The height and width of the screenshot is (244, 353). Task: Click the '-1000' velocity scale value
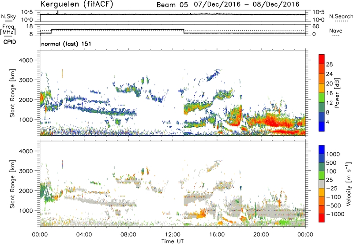(335, 214)
